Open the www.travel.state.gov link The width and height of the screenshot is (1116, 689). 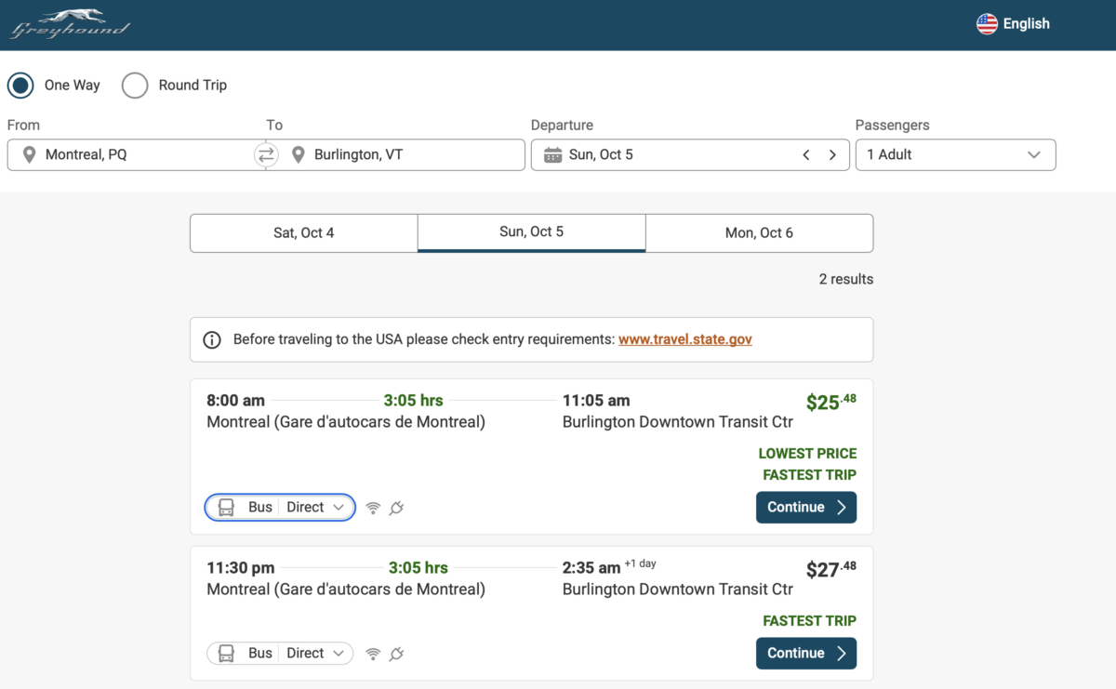[x=684, y=339]
